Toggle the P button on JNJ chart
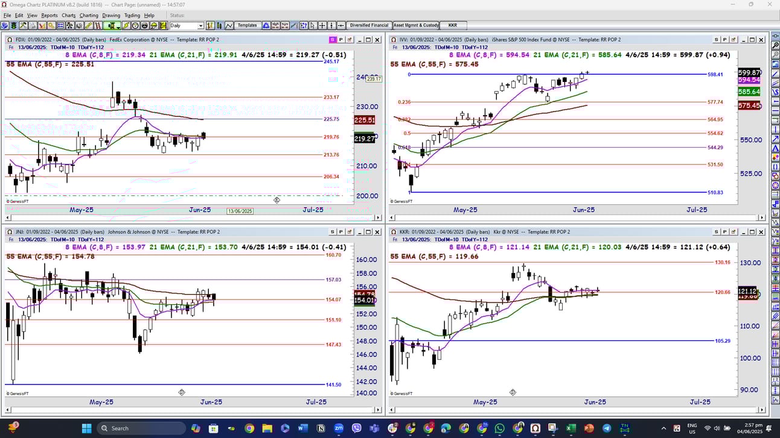The height and width of the screenshot is (438, 780). pyautogui.click(x=340, y=232)
